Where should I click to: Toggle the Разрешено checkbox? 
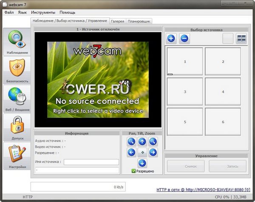tap(133, 171)
